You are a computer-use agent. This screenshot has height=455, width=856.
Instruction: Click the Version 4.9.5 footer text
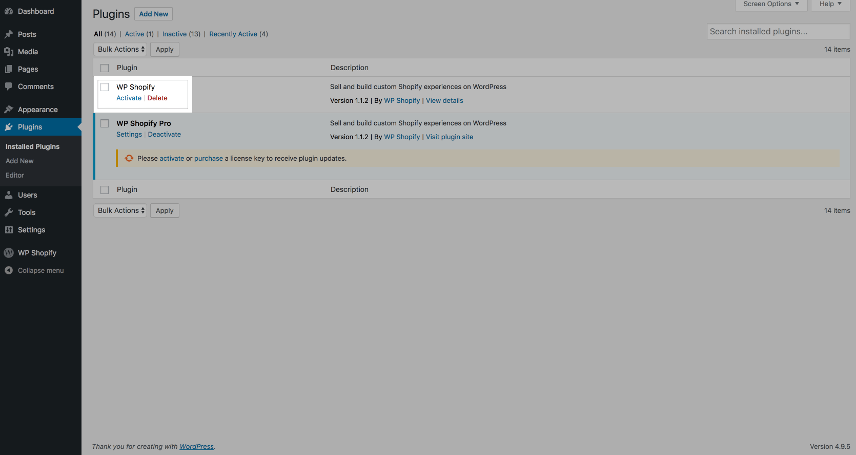pos(830,446)
